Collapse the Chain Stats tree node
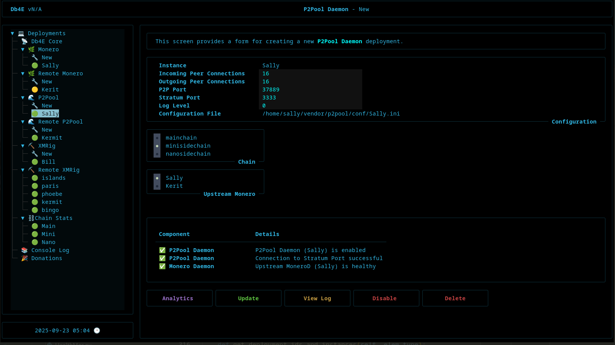Screen dimensions: 615x345 tap(23, 218)
